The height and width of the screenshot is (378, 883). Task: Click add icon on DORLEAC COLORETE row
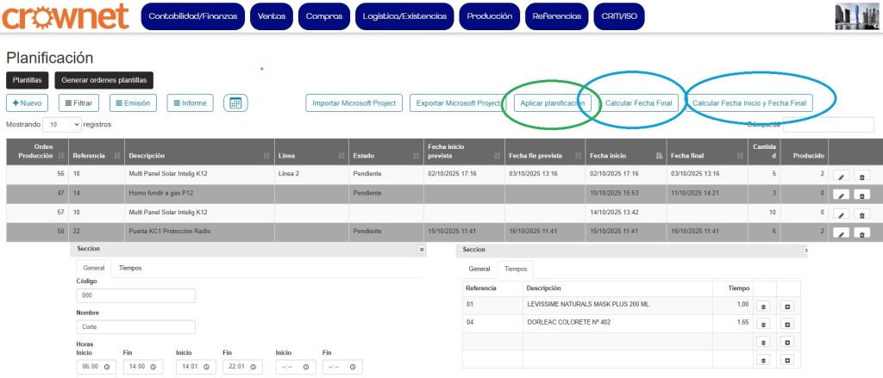click(x=787, y=324)
